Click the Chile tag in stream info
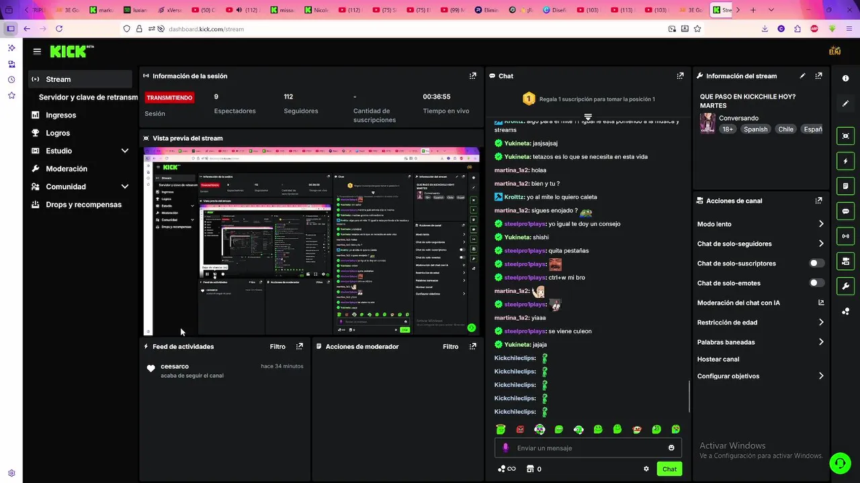The width and height of the screenshot is (860, 483). pos(786,129)
